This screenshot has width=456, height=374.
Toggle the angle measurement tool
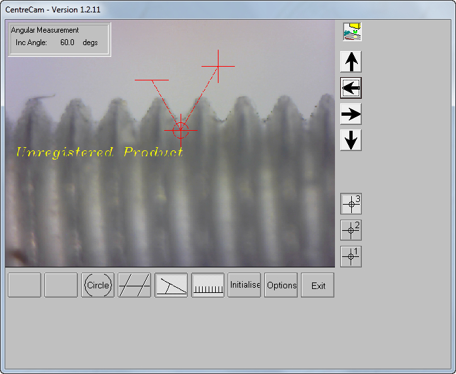171,285
